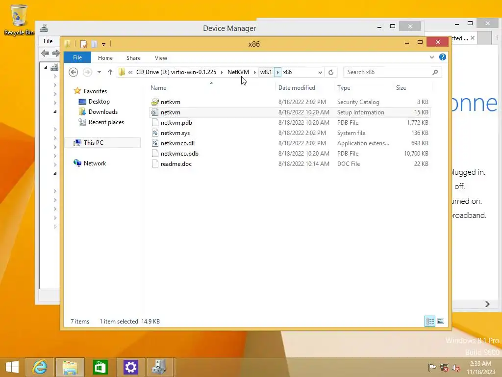Select Network in the navigation pane
This screenshot has height=377, width=502.
[95, 163]
